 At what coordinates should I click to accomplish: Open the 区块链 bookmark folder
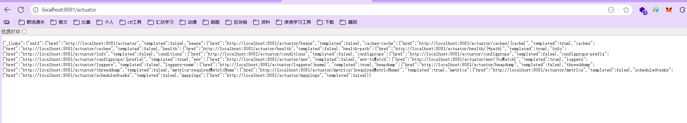point(236,22)
